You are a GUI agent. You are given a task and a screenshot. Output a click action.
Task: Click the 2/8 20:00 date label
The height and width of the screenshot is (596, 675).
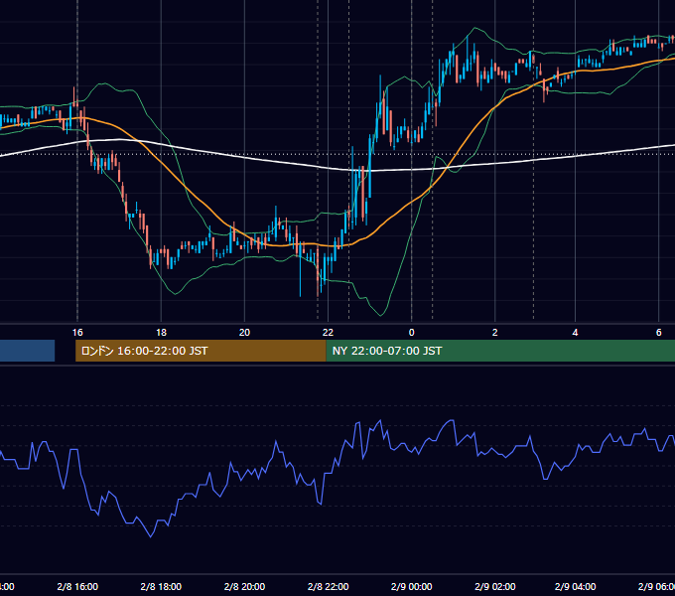tap(244, 586)
